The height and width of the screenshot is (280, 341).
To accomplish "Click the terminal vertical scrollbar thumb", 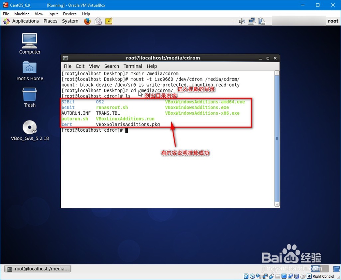I will pyautogui.click(x=277, y=138).
